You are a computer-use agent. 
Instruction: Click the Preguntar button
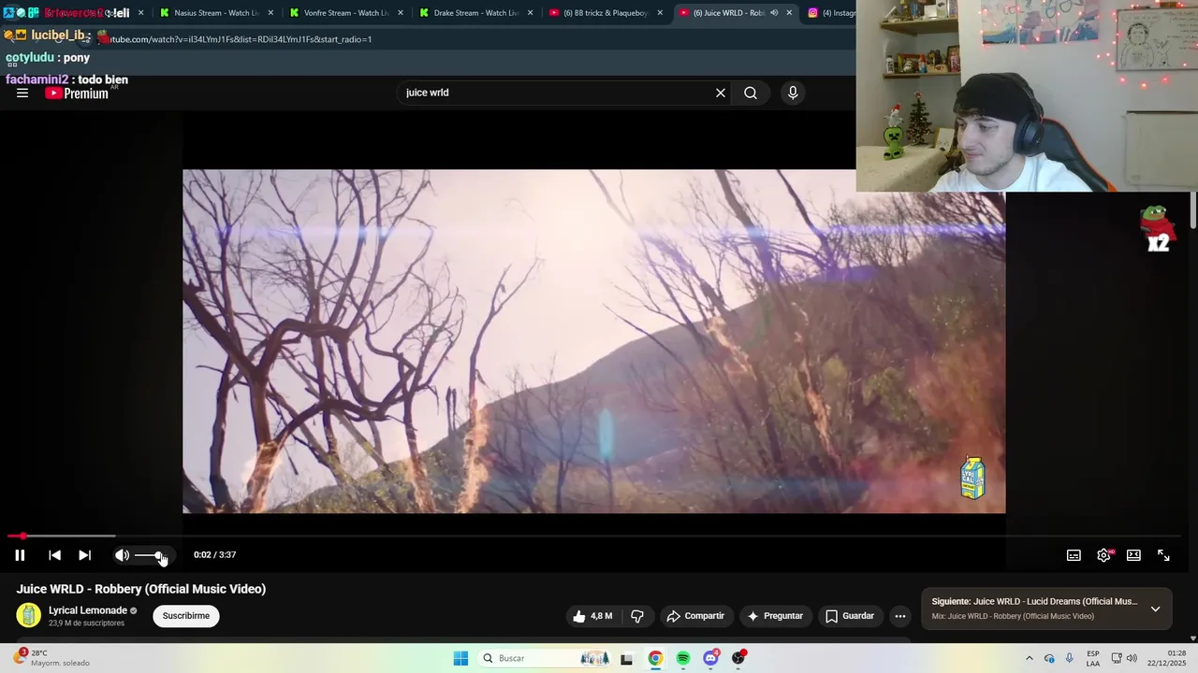pos(775,616)
